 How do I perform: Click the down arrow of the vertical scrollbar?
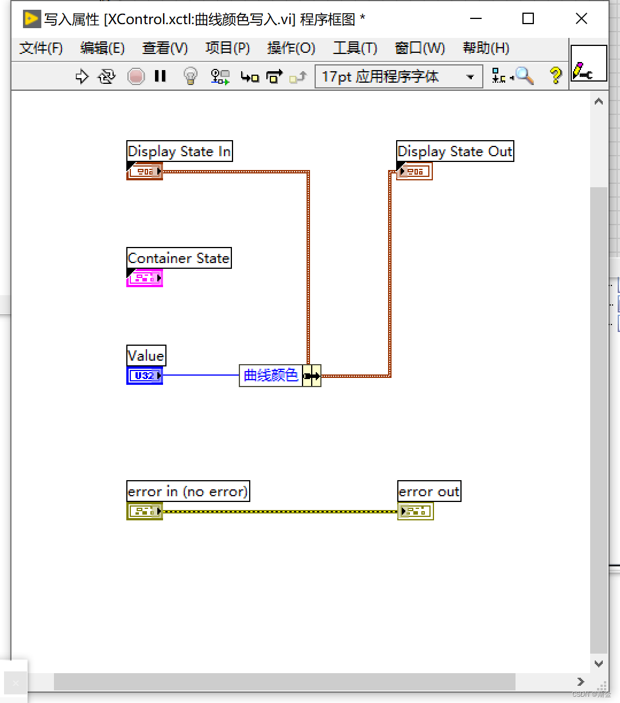[599, 663]
